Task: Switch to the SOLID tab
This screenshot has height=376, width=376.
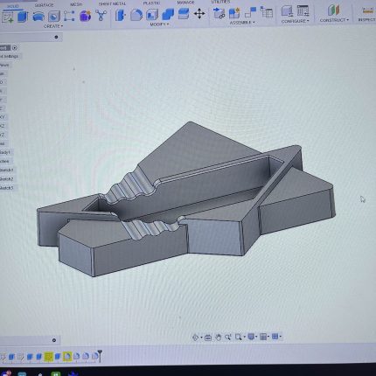Action: click(13, 6)
